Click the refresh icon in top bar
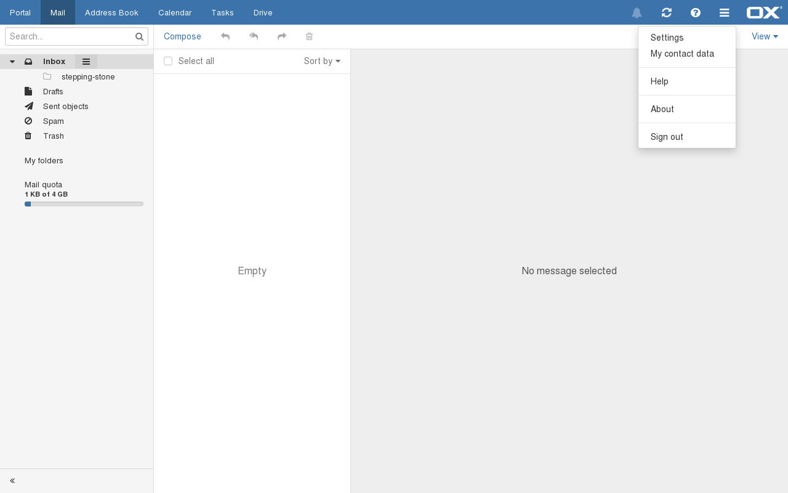The height and width of the screenshot is (493, 788). [x=666, y=12]
